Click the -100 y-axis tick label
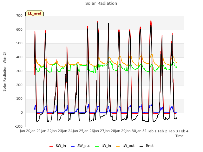The image size is (203, 152). click(19, 126)
